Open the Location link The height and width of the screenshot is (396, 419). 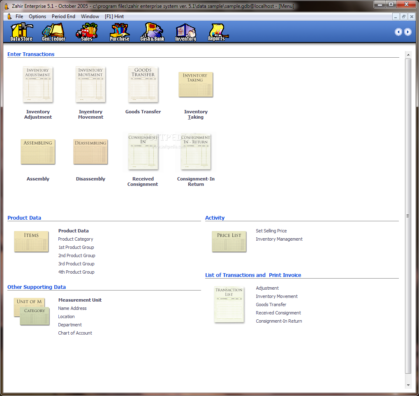tap(66, 316)
